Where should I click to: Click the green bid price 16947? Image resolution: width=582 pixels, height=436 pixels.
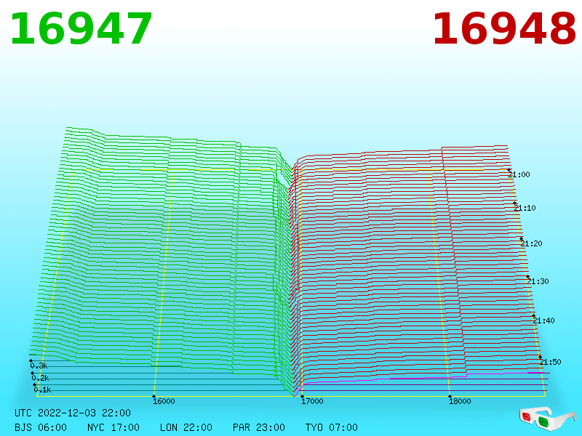81,29
